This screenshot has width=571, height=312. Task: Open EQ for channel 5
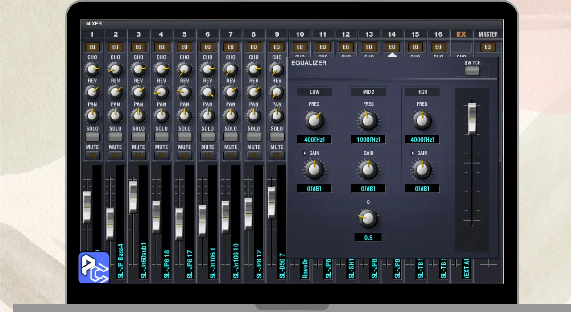[184, 47]
